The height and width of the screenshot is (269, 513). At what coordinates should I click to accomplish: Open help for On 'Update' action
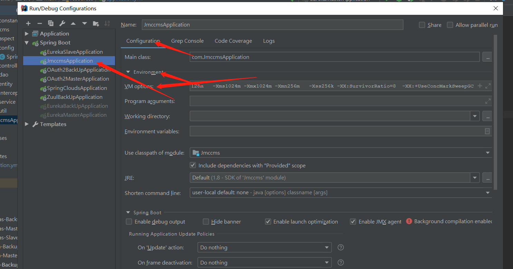click(x=340, y=247)
